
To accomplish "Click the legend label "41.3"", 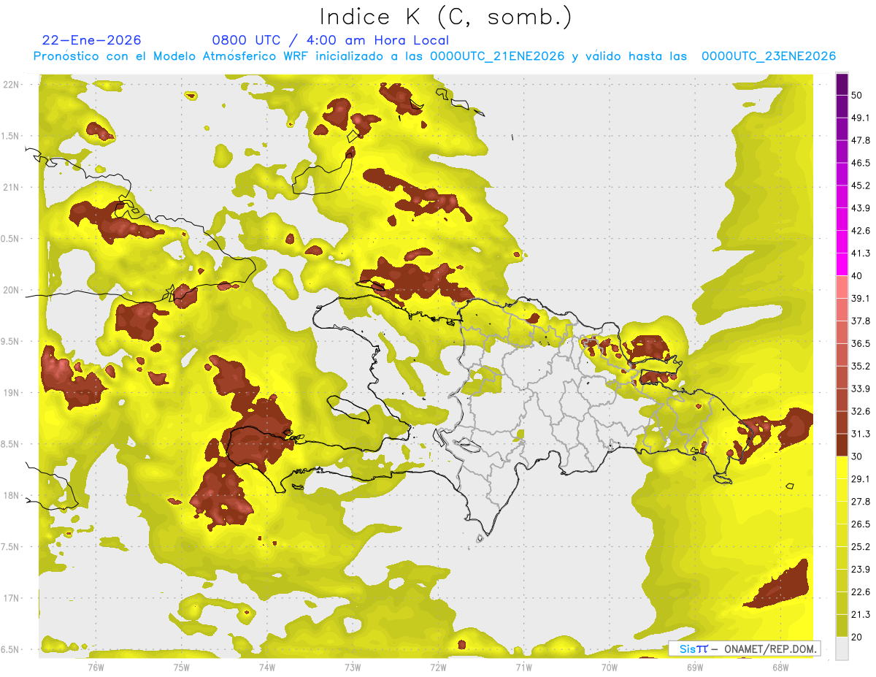I will click(x=861, y=253).
